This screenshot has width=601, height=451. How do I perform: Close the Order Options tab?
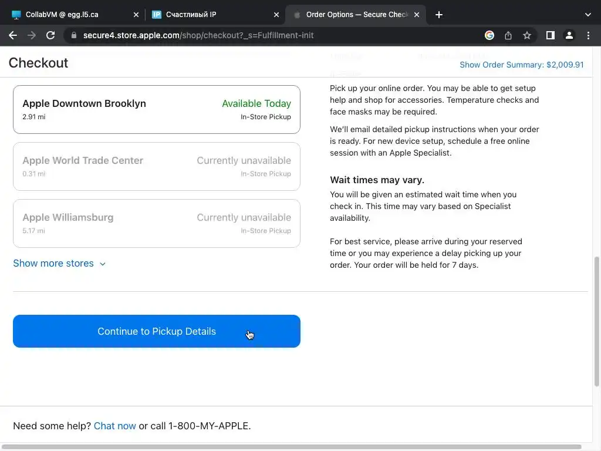(417, 15)
